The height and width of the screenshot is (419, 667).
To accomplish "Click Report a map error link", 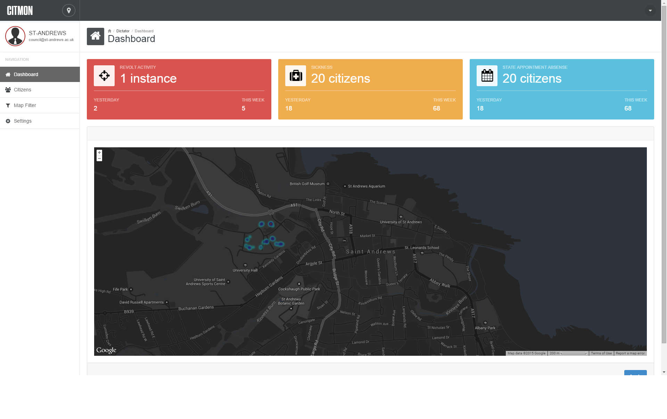I will pos(630,353).
